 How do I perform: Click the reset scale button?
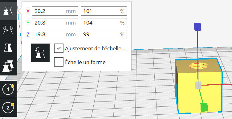coord(40,53)
